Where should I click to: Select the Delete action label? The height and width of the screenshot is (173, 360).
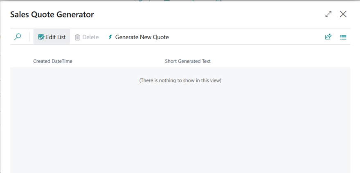point(90,37)
